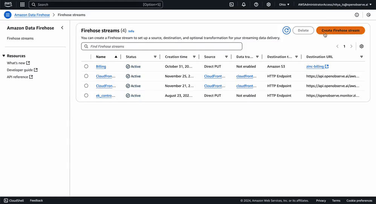Click the top AWS Search bar
Screen dimensions: 376x204
[x=96, y=5]
